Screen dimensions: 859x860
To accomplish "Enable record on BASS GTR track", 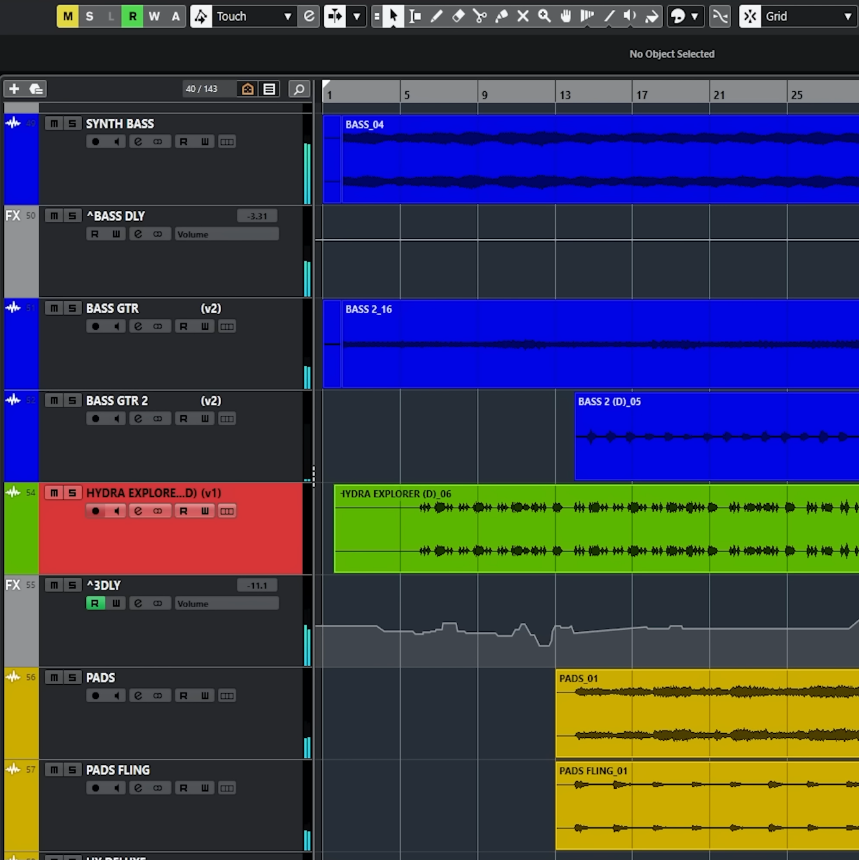I will [96, 327].
